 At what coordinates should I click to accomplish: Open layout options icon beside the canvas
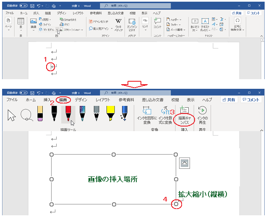185,163
